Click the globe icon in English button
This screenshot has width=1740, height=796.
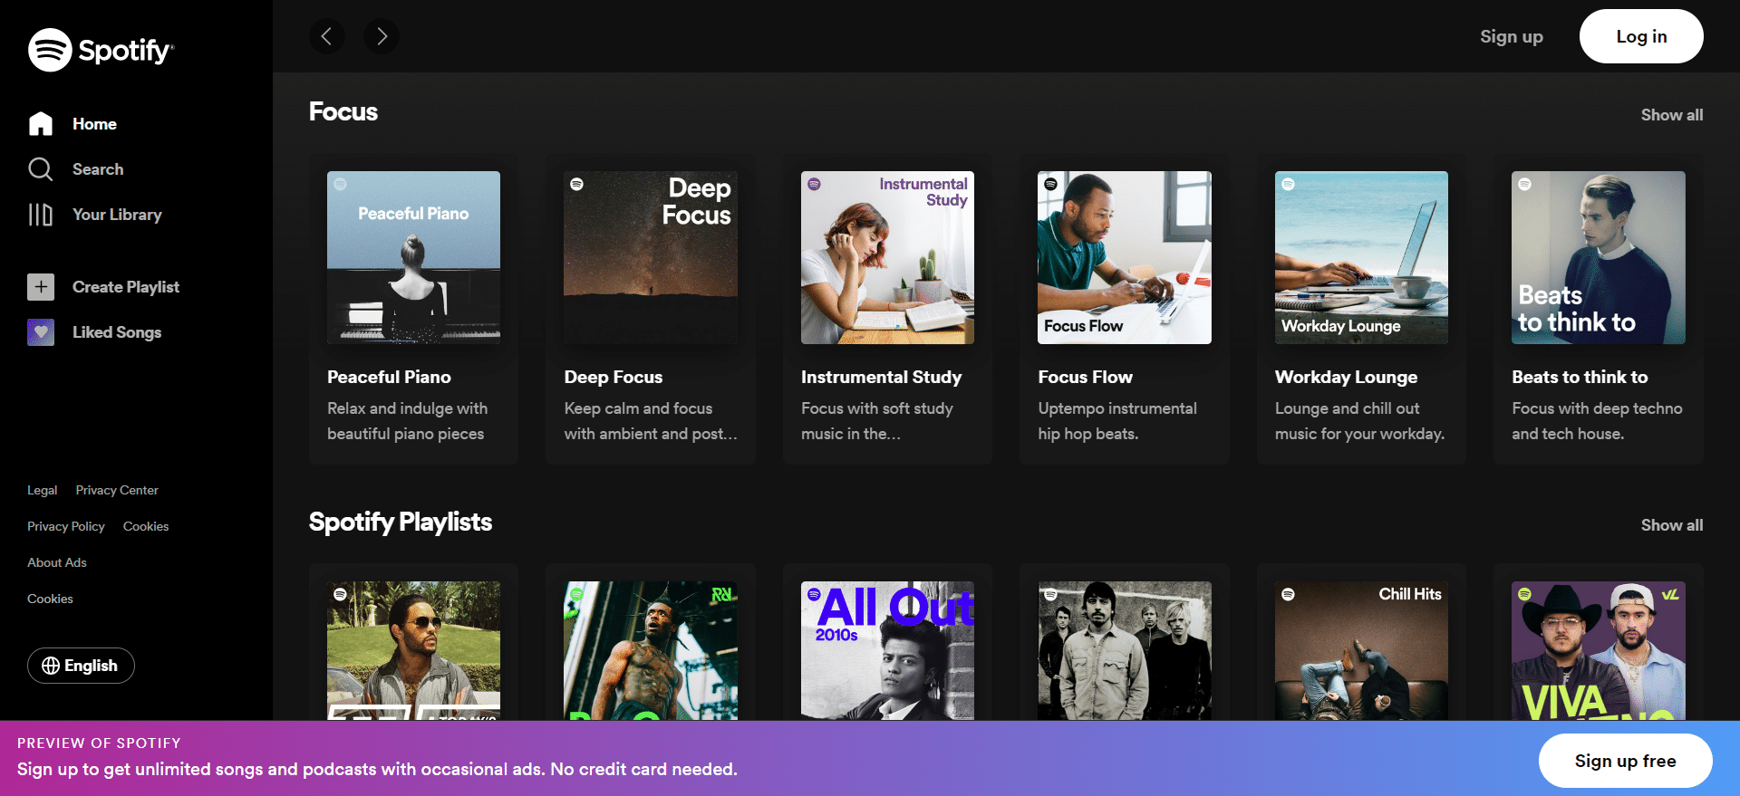click(x=51, y=666)
